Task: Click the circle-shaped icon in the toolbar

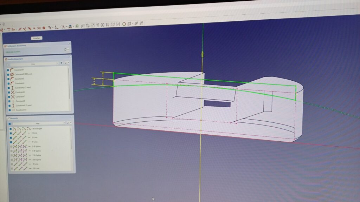Action: tap(124, 24)
